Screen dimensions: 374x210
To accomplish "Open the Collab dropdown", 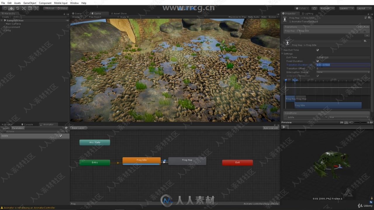I will tap(302, 8).
